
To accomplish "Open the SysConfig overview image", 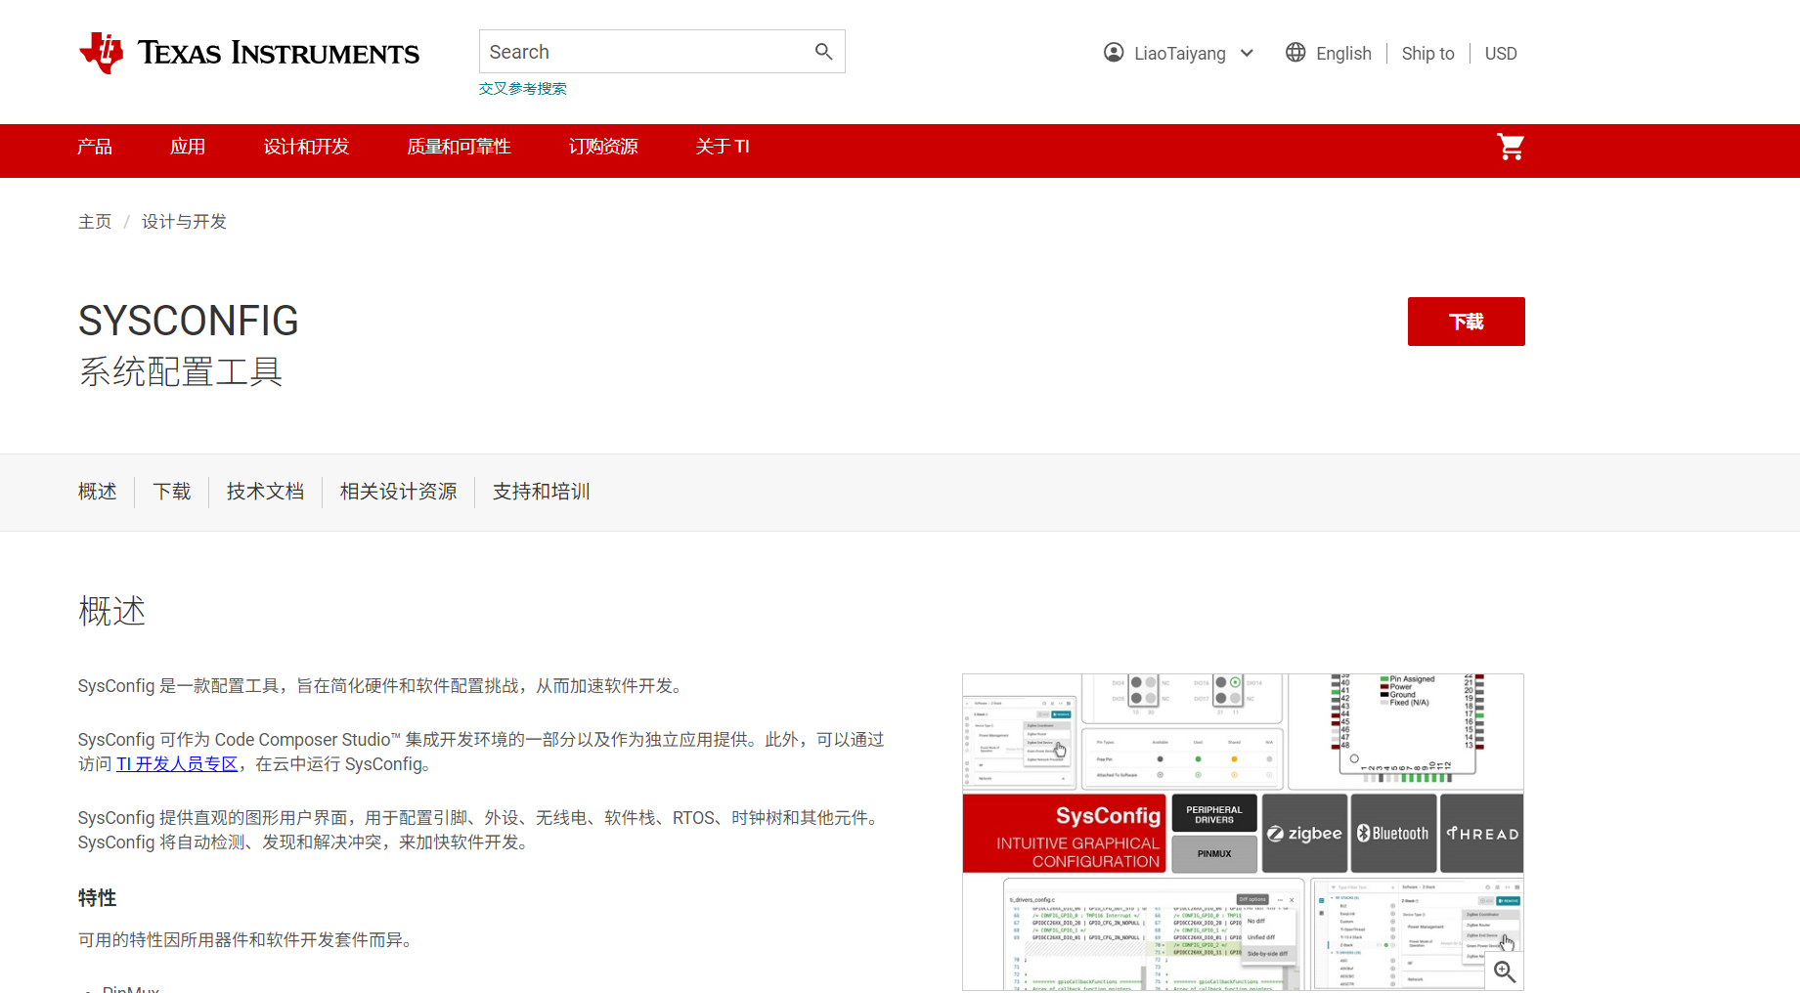I will pyautogui.click(x=1243, y=832).
